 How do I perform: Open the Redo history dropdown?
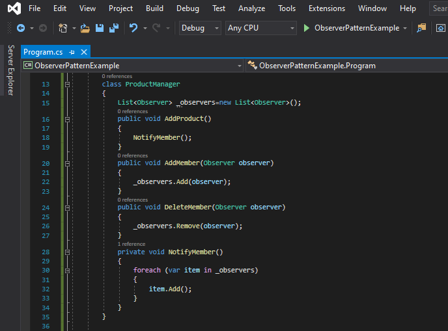click(x=168, y=28)
